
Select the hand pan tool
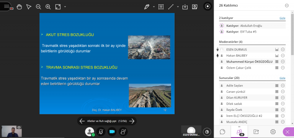click(x=19, y=7)
